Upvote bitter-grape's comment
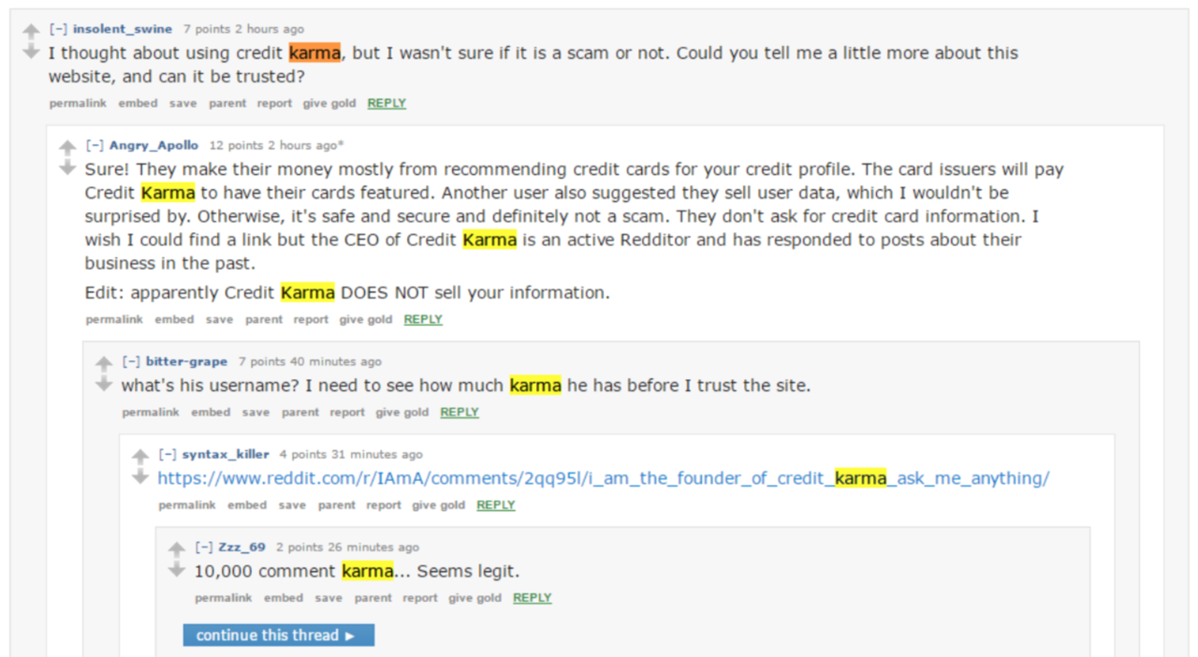 click(x=104, y=363)
